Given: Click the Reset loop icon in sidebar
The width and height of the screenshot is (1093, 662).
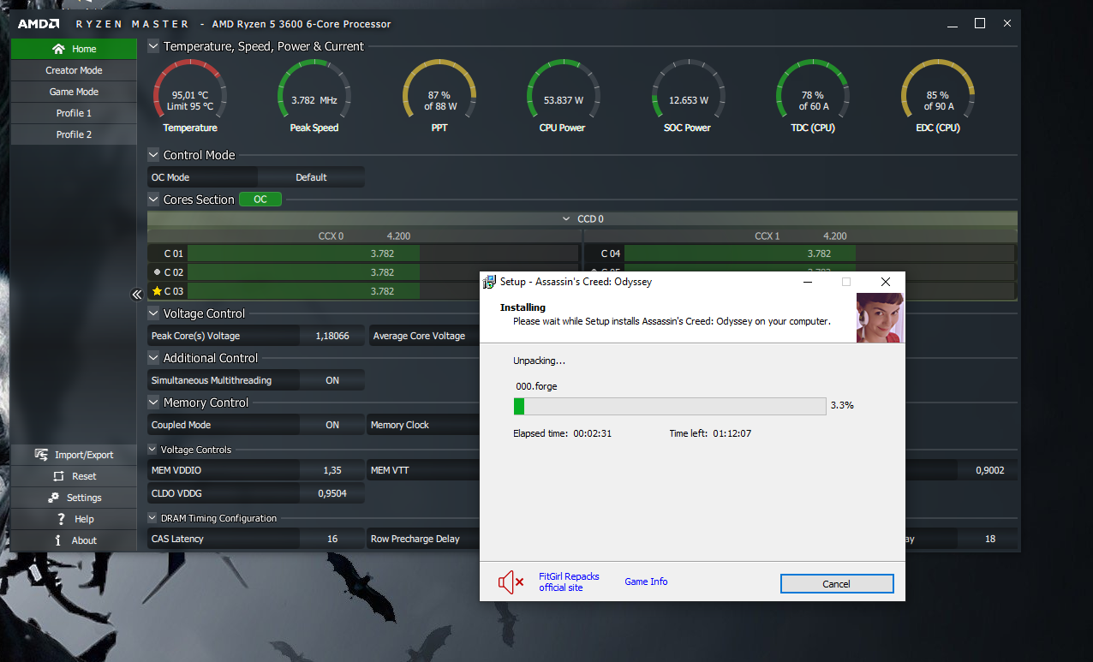Looking at the screenshot, I should point(58,476).
